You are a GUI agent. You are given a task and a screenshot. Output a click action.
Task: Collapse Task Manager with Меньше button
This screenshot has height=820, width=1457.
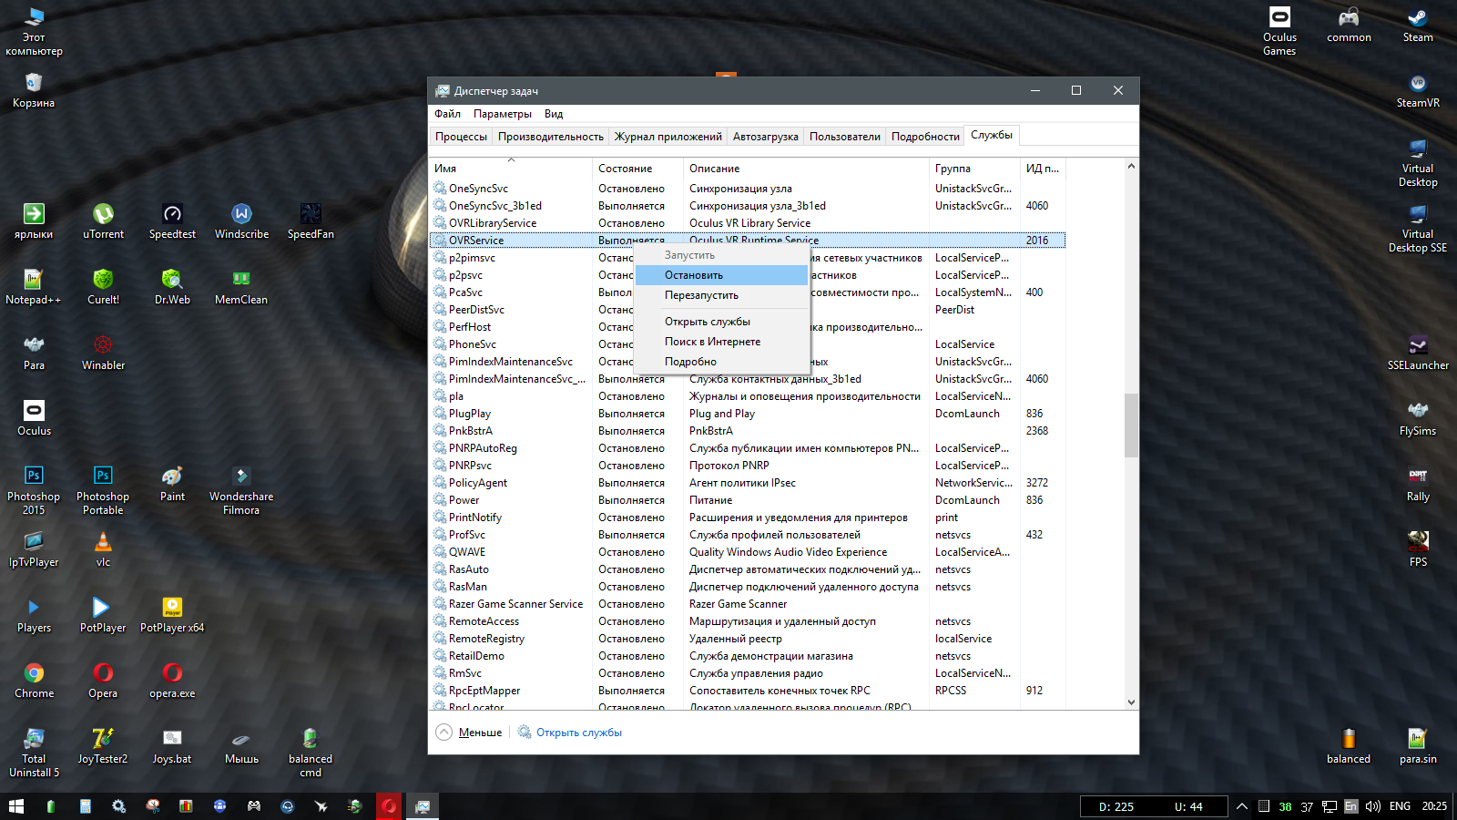[470, 733]
